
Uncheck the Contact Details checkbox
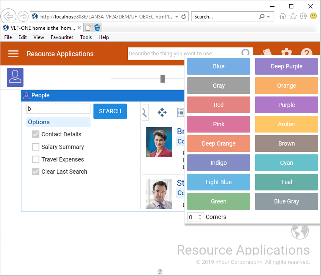click(x=36, y=134)
